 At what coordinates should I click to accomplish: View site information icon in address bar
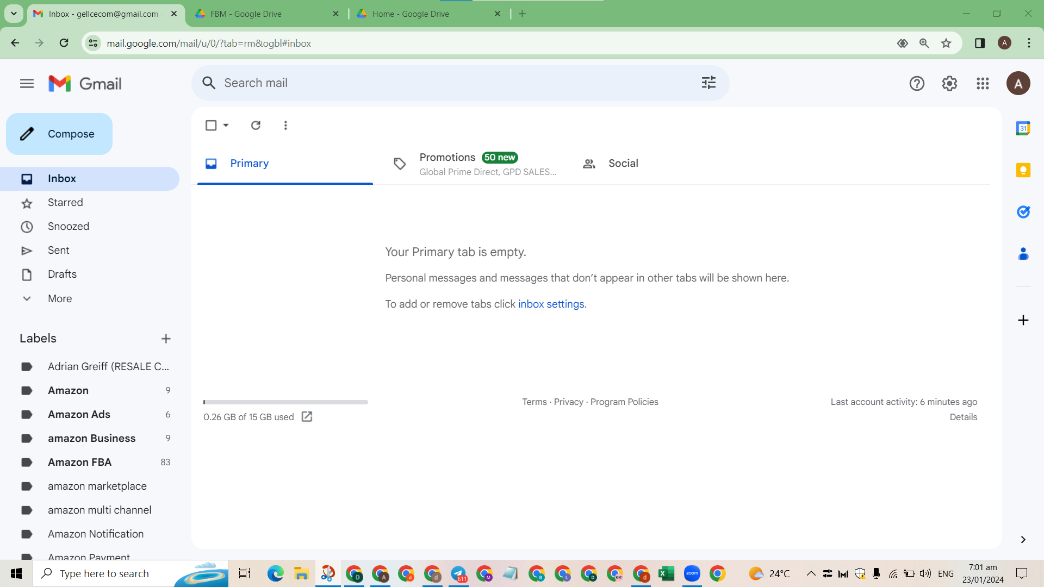[x=93, y=43]
